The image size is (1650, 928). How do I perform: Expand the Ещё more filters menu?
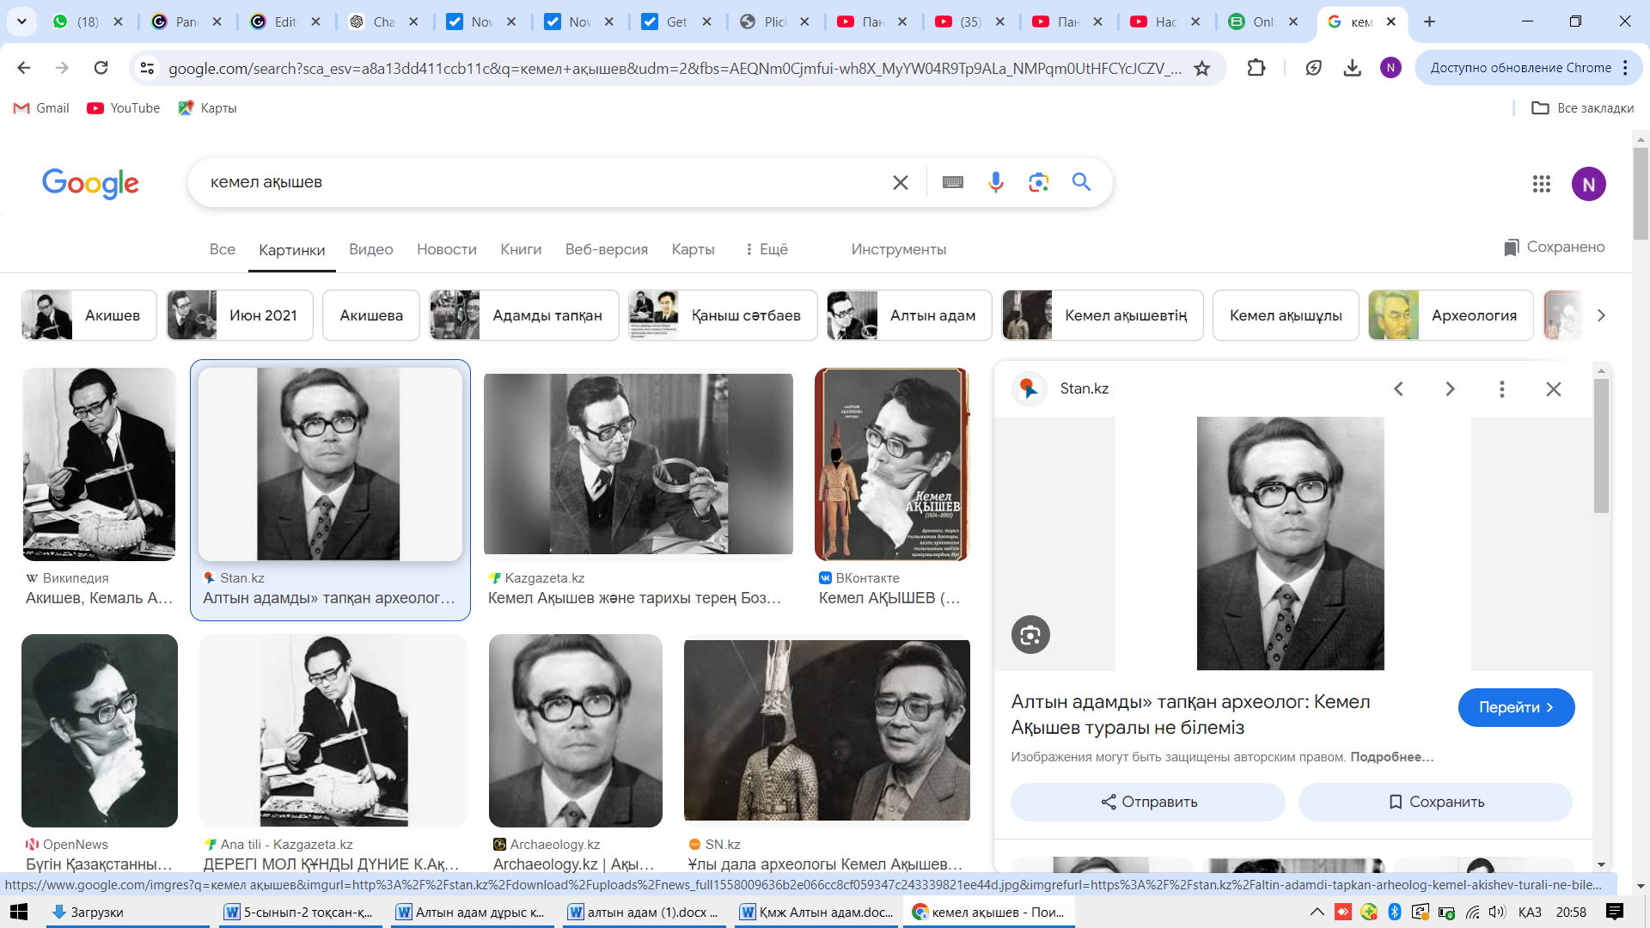coord(766,249)
